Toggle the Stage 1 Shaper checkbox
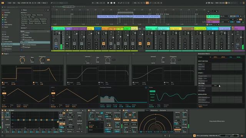The image size is (246, 138). [2, 82]
